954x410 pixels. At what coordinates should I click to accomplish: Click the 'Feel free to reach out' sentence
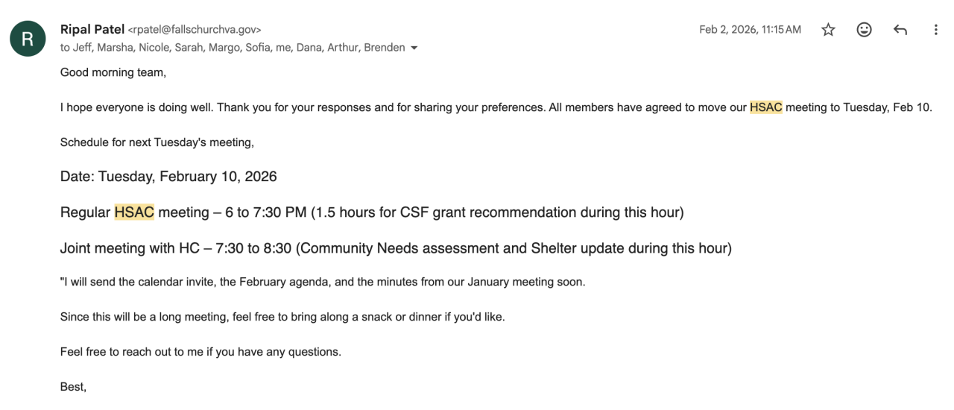pos(200,352)
